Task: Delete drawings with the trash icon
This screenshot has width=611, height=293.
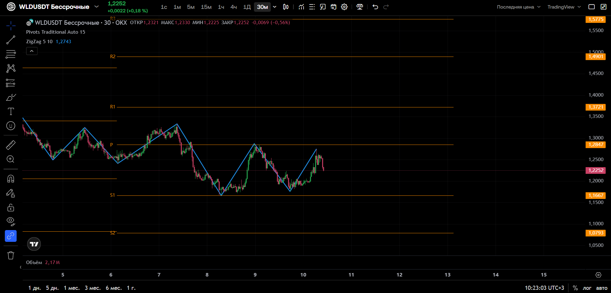Action: pos(11,256)
